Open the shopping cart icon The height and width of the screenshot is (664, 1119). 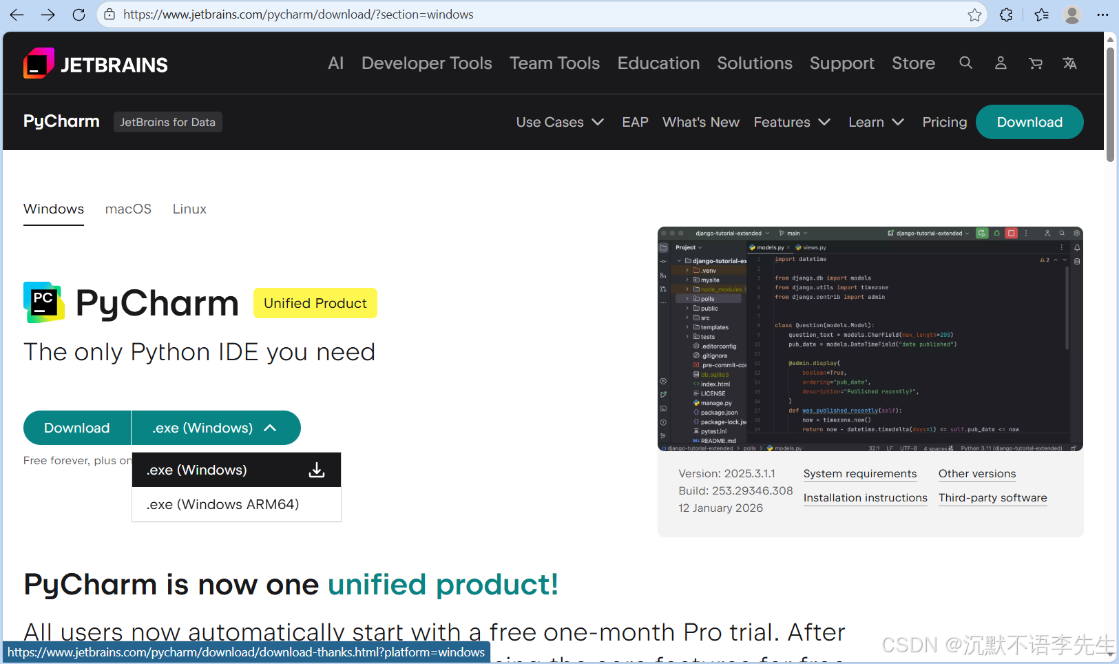(x=1035, y=63)
